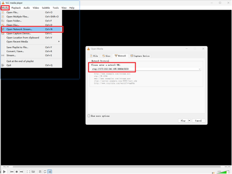Toggle random shuffle playback
The height and width of the screenshot is (174, 232).
[50, 172]
